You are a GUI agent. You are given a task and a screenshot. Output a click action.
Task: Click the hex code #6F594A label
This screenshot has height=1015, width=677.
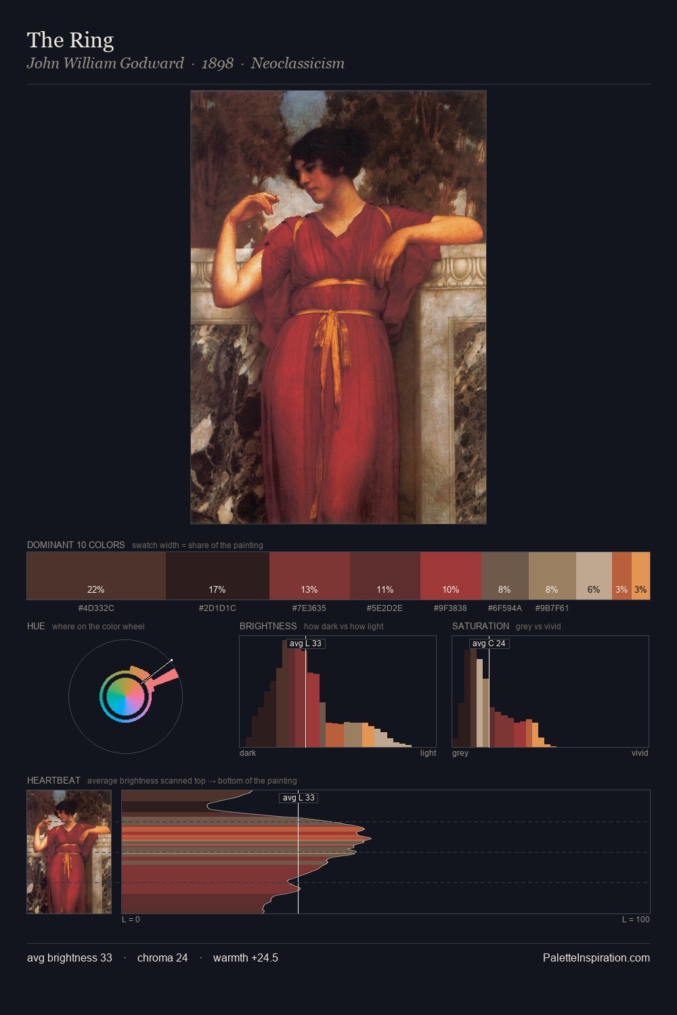(x=505, y=608)
